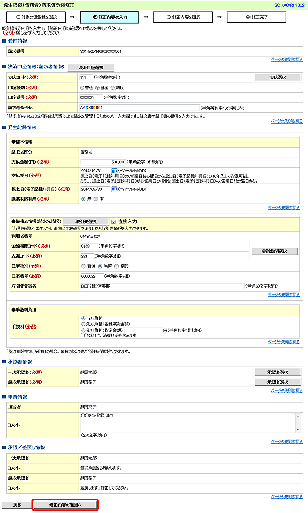308x513 pixels.
Task: Select 普通 in 債権者情報 口座種別
Action: pyautogui.click(x=83, y=266)
